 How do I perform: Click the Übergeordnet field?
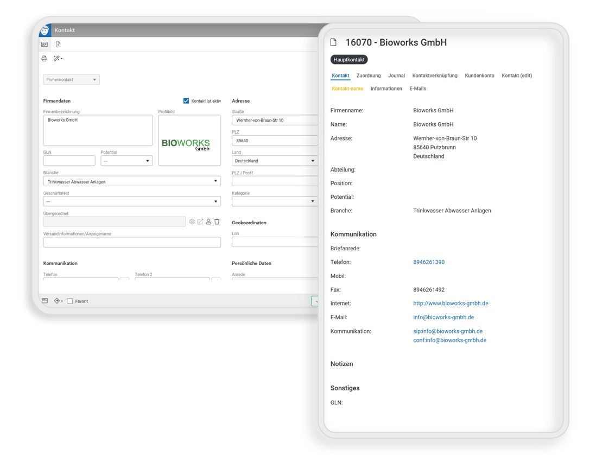[x=115, y=222]
